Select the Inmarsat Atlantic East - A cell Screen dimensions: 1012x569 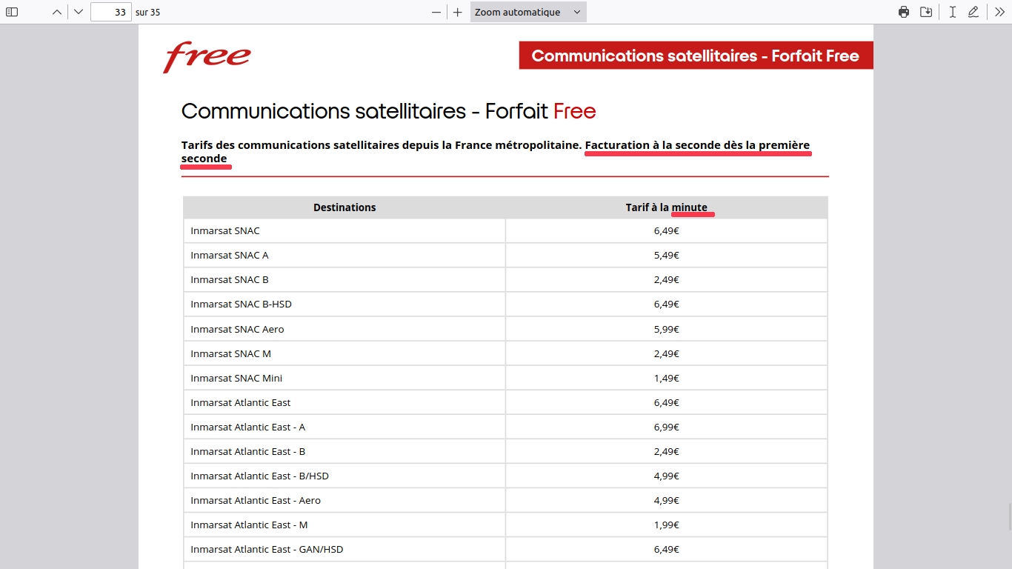344,427
